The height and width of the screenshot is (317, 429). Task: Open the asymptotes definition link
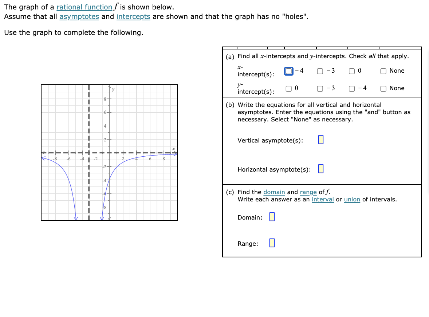(x=79, y=16)
